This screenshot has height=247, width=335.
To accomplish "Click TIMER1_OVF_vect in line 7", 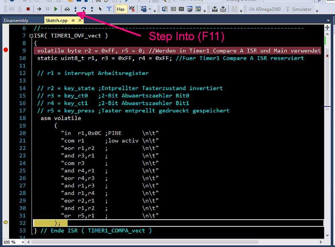I will click(x=76, y=36).
